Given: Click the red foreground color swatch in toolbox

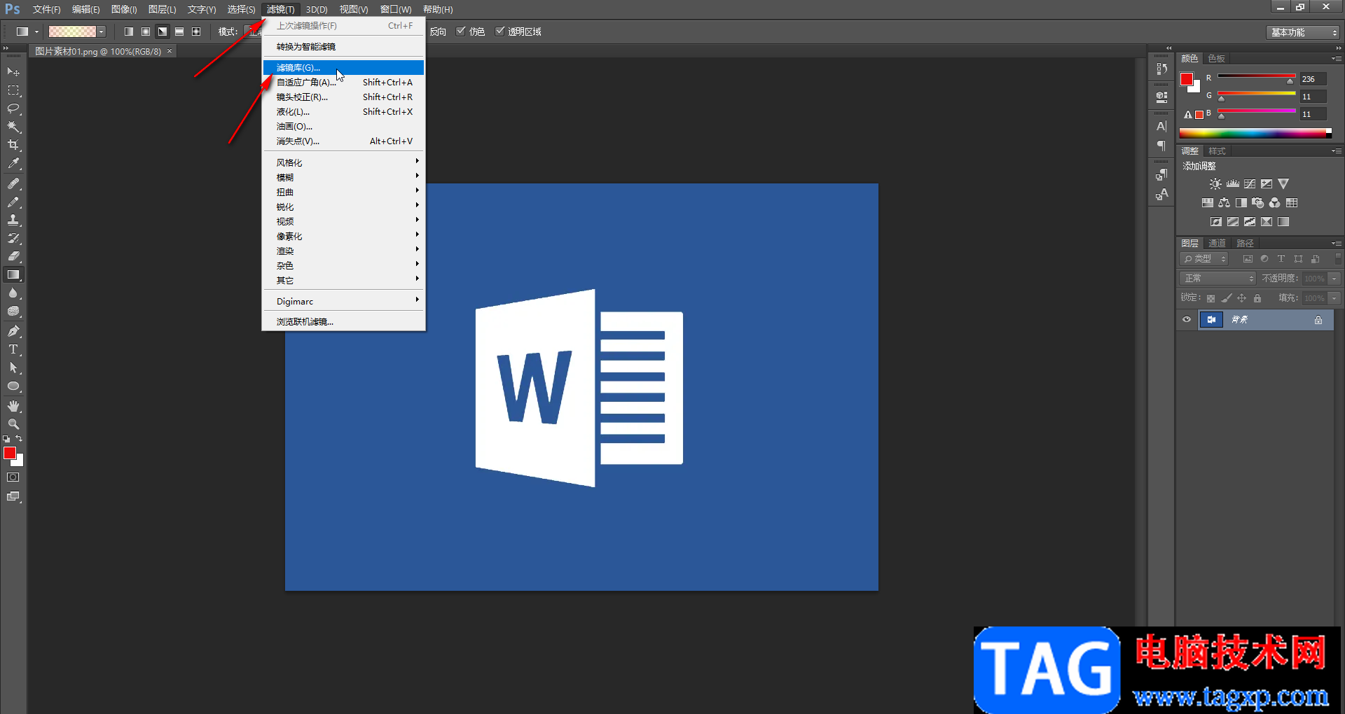Looking at the screenshot, I should click(9, 453).
